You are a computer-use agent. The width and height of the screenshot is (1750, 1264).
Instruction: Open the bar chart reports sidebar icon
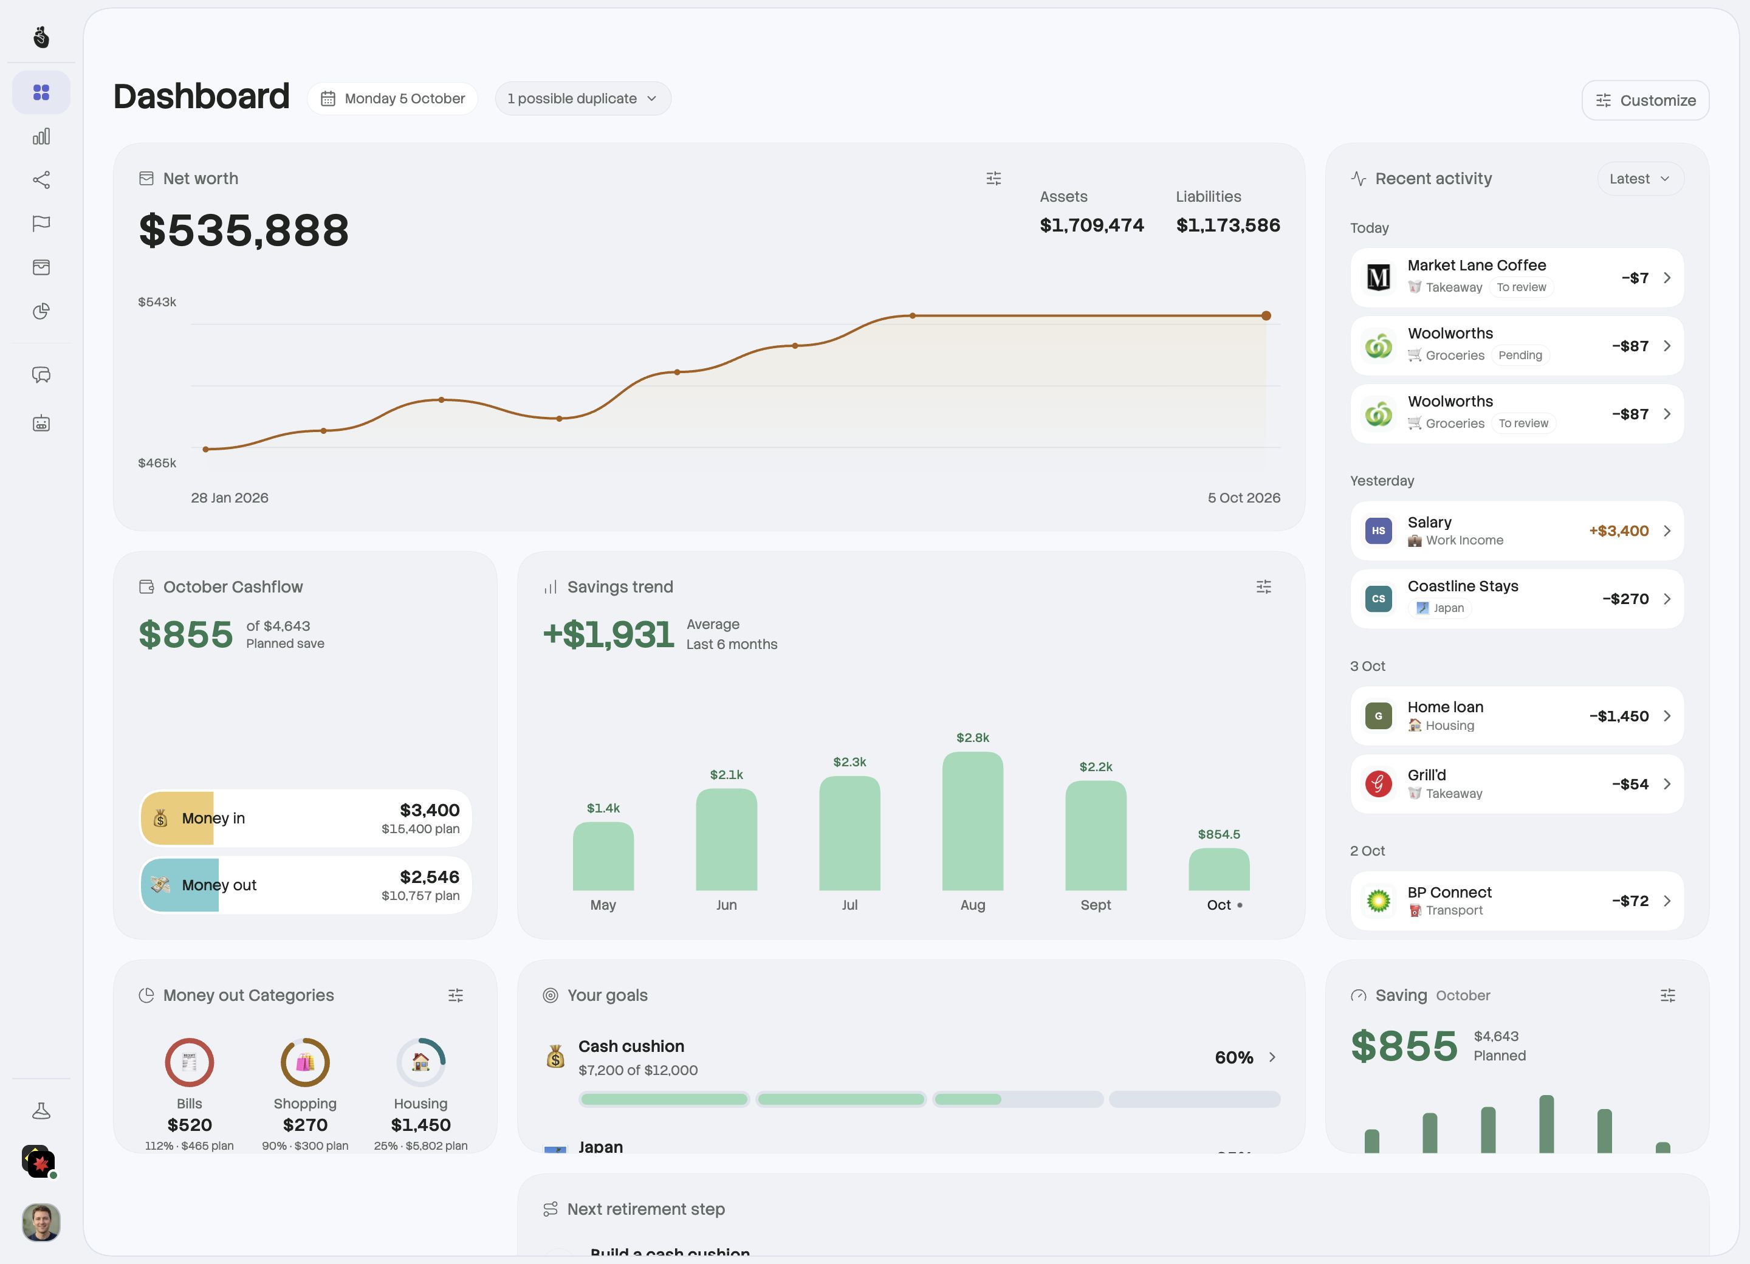[41, 137]
